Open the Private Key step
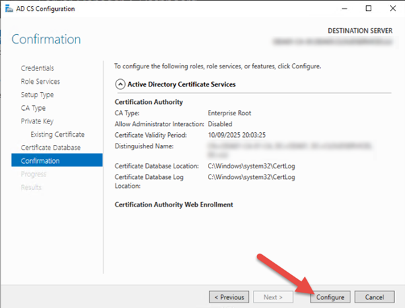405x308 pixels. point(37,121)
